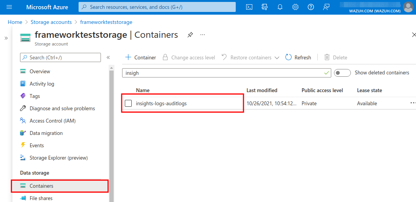This screenshot has width=416, height=202.
Task: Select Containers under Data storage
Action: pos(60,186)
